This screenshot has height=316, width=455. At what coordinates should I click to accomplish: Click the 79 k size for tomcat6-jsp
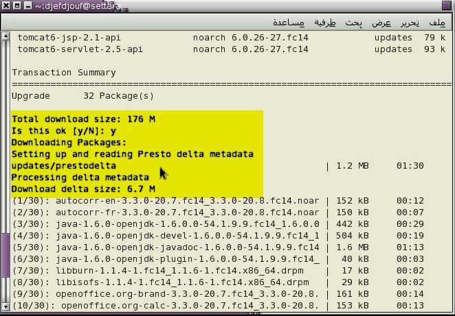point(434,38)
